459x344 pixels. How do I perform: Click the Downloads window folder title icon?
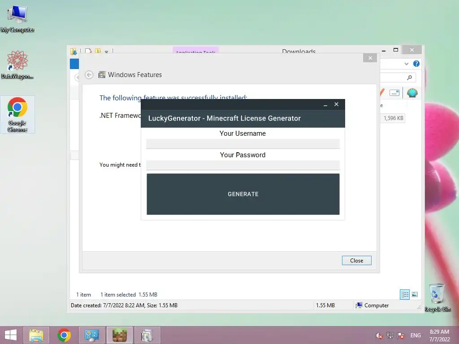[74, 52]
